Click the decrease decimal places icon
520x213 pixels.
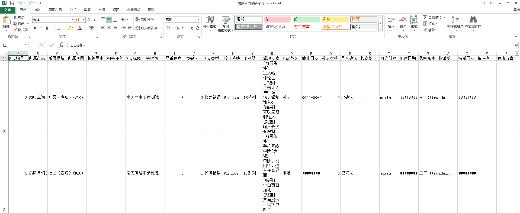point(197,28)
